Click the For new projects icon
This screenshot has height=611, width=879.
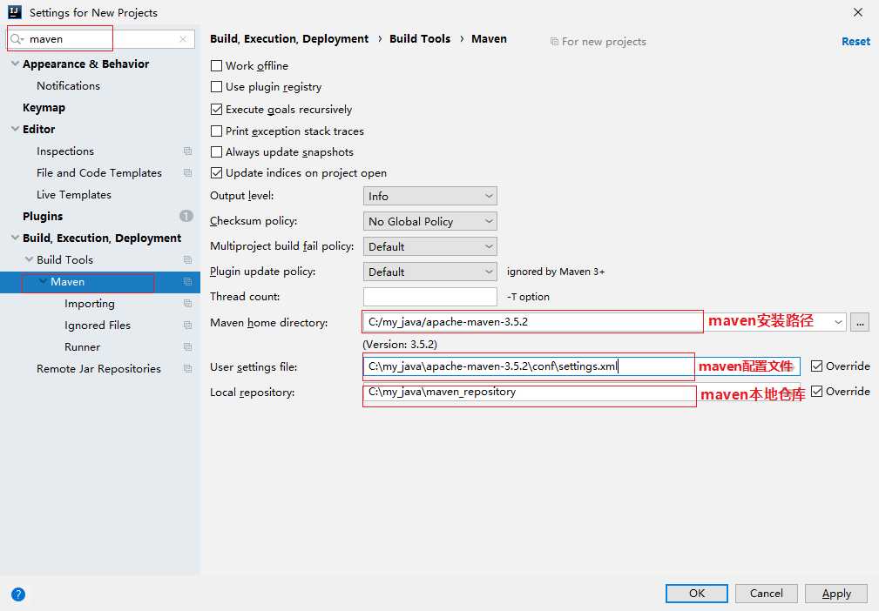[554, 42]
